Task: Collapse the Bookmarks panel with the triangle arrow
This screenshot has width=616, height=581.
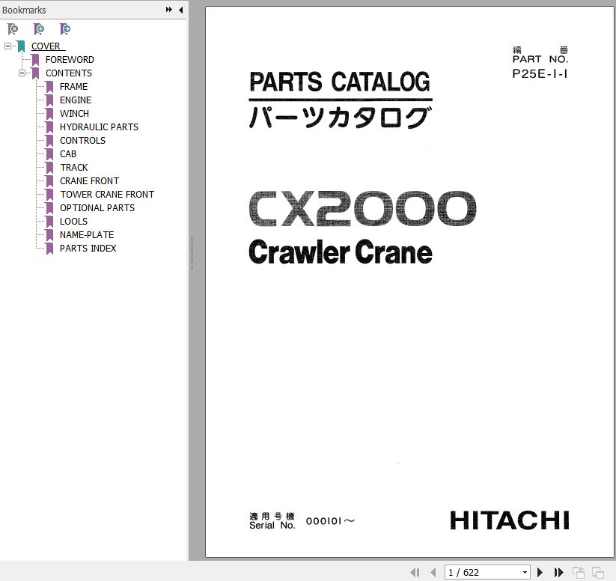Action: [x=180, y=10]
